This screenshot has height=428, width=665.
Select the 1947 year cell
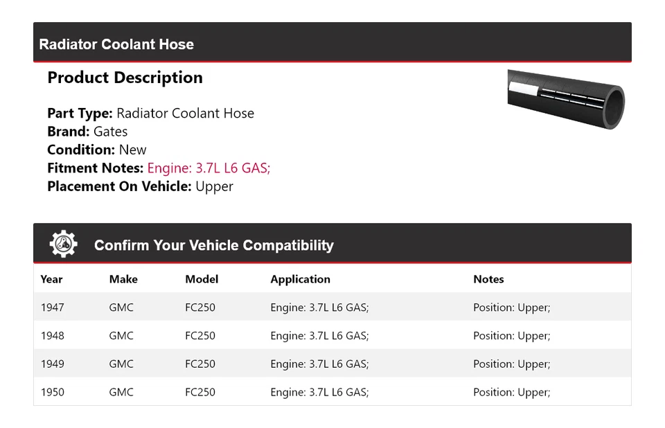(x=52, y=307)
